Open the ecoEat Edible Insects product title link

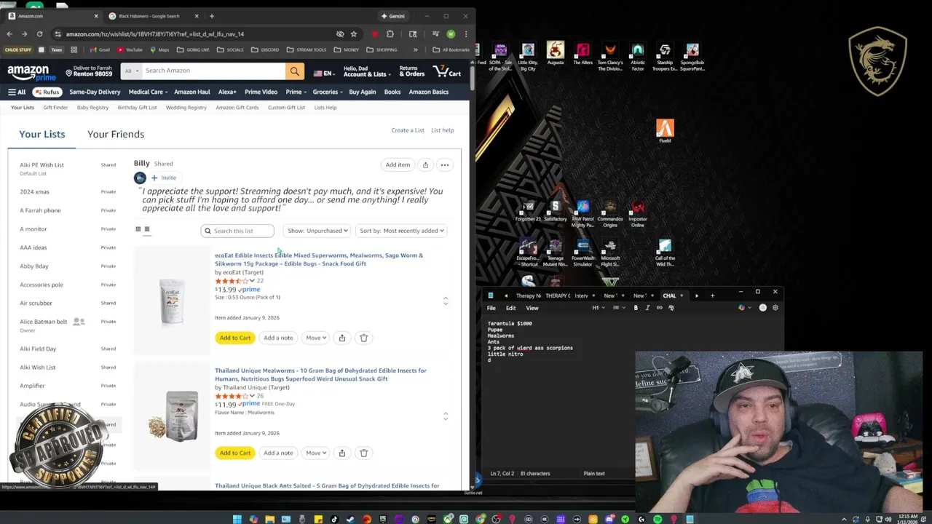click(x=319, y=259)
